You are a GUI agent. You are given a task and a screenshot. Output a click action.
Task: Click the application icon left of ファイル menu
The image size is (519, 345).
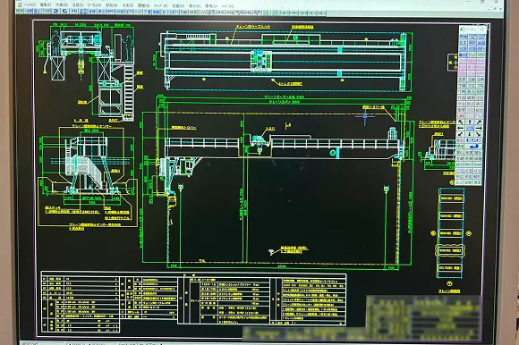[x=20, y=4]
